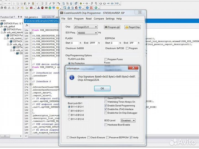Click the blue information icon in dialog
This screenshot has height=149, width=199.
(x=72, y=78)
